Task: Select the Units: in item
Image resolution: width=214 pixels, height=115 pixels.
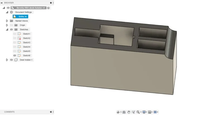Action: [22, 16]
